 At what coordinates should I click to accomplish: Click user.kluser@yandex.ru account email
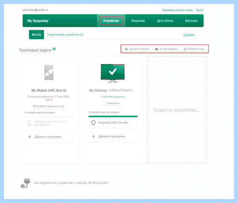pyautogui.click(x=35, y=10)
